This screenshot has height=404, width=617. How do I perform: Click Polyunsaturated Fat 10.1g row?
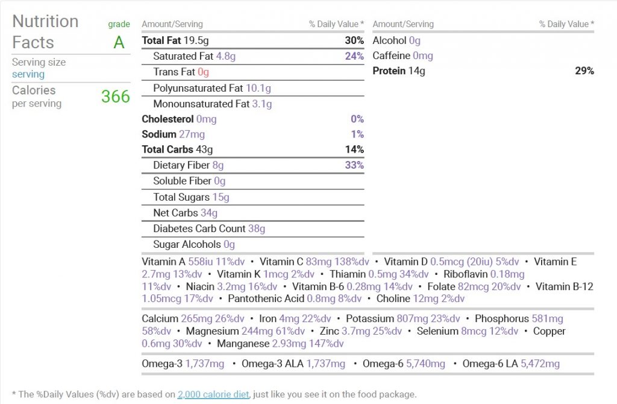point(252,88)
